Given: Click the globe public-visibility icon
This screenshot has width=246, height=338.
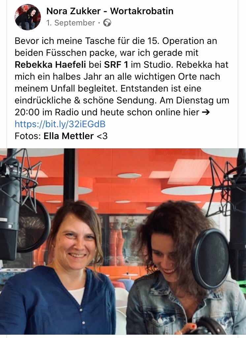Looking at the screenshot, I should [x=107, y=23].
